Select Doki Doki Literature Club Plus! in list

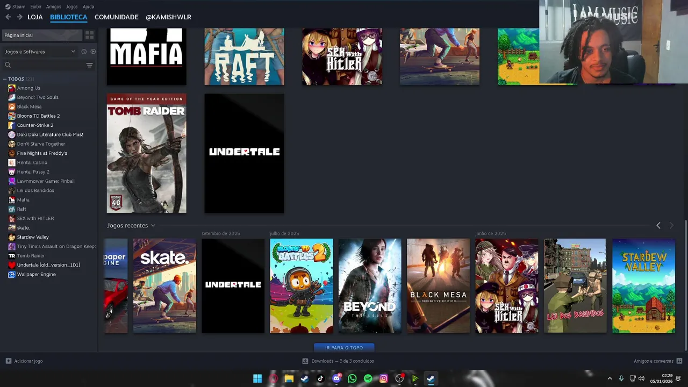[x=49, y=134]
